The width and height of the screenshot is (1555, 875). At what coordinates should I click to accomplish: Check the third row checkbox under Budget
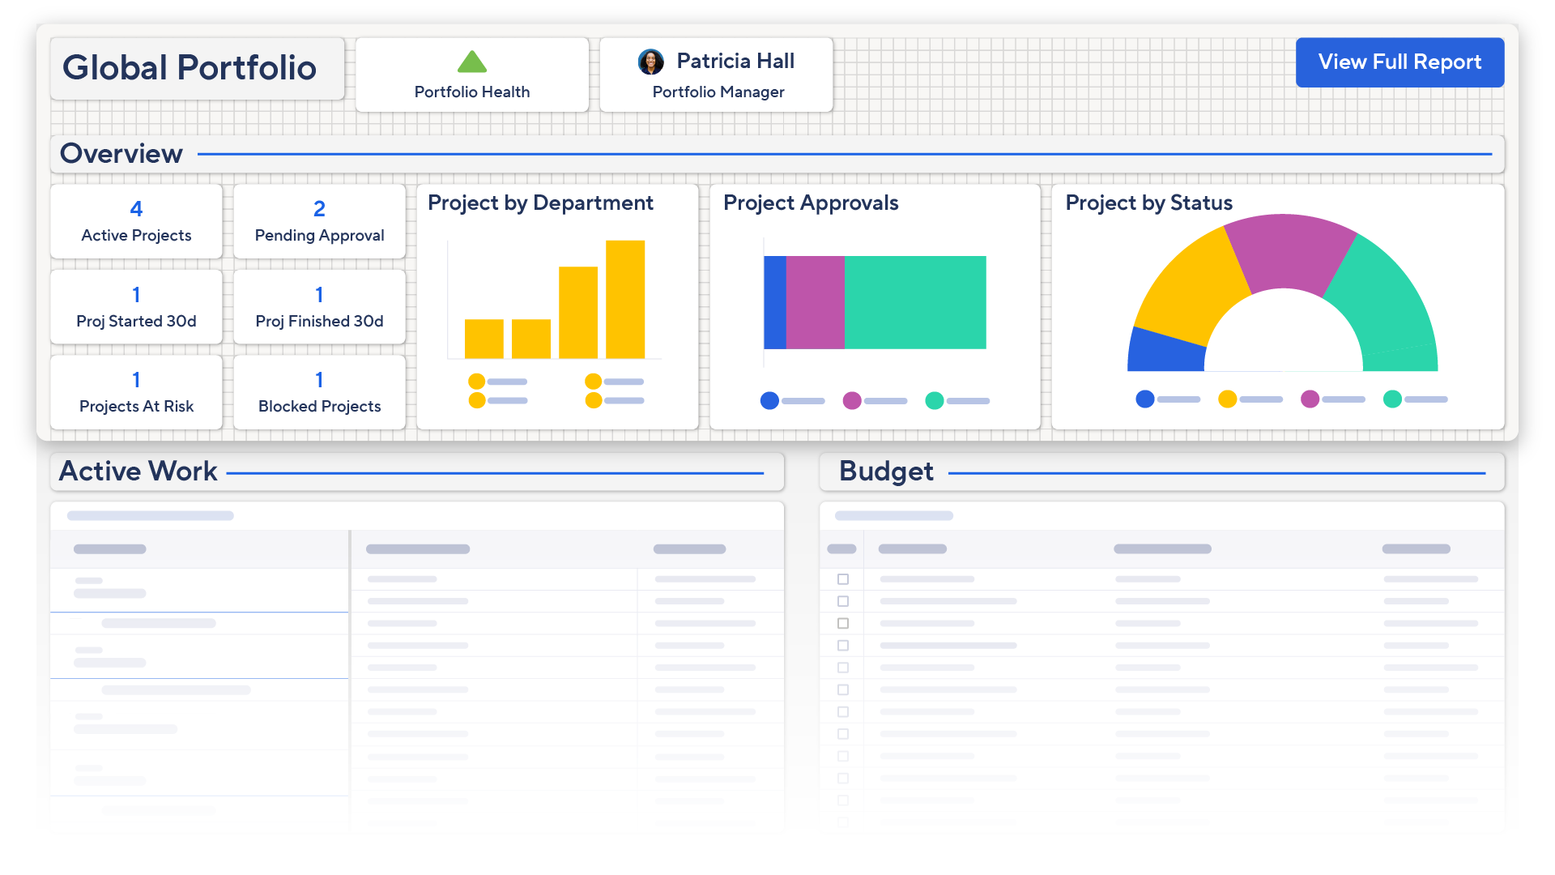point(842,624)
